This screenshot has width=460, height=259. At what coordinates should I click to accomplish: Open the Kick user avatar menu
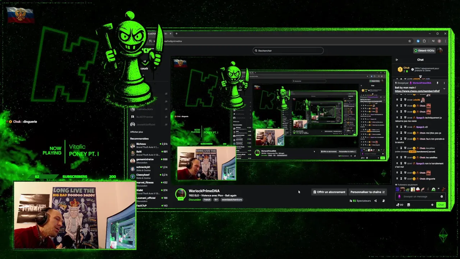click(440, 50)
